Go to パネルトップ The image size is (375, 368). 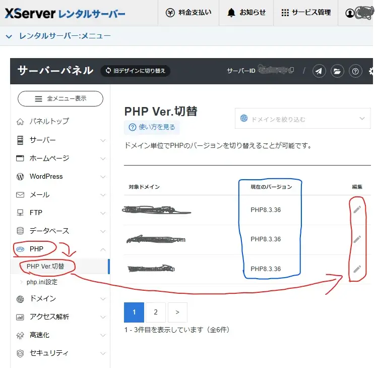(x=49, y=121)
